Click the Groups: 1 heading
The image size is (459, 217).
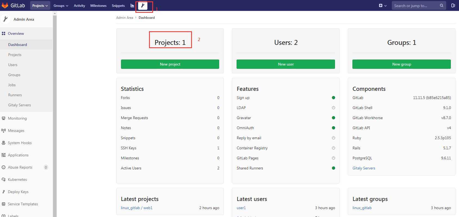402,42
